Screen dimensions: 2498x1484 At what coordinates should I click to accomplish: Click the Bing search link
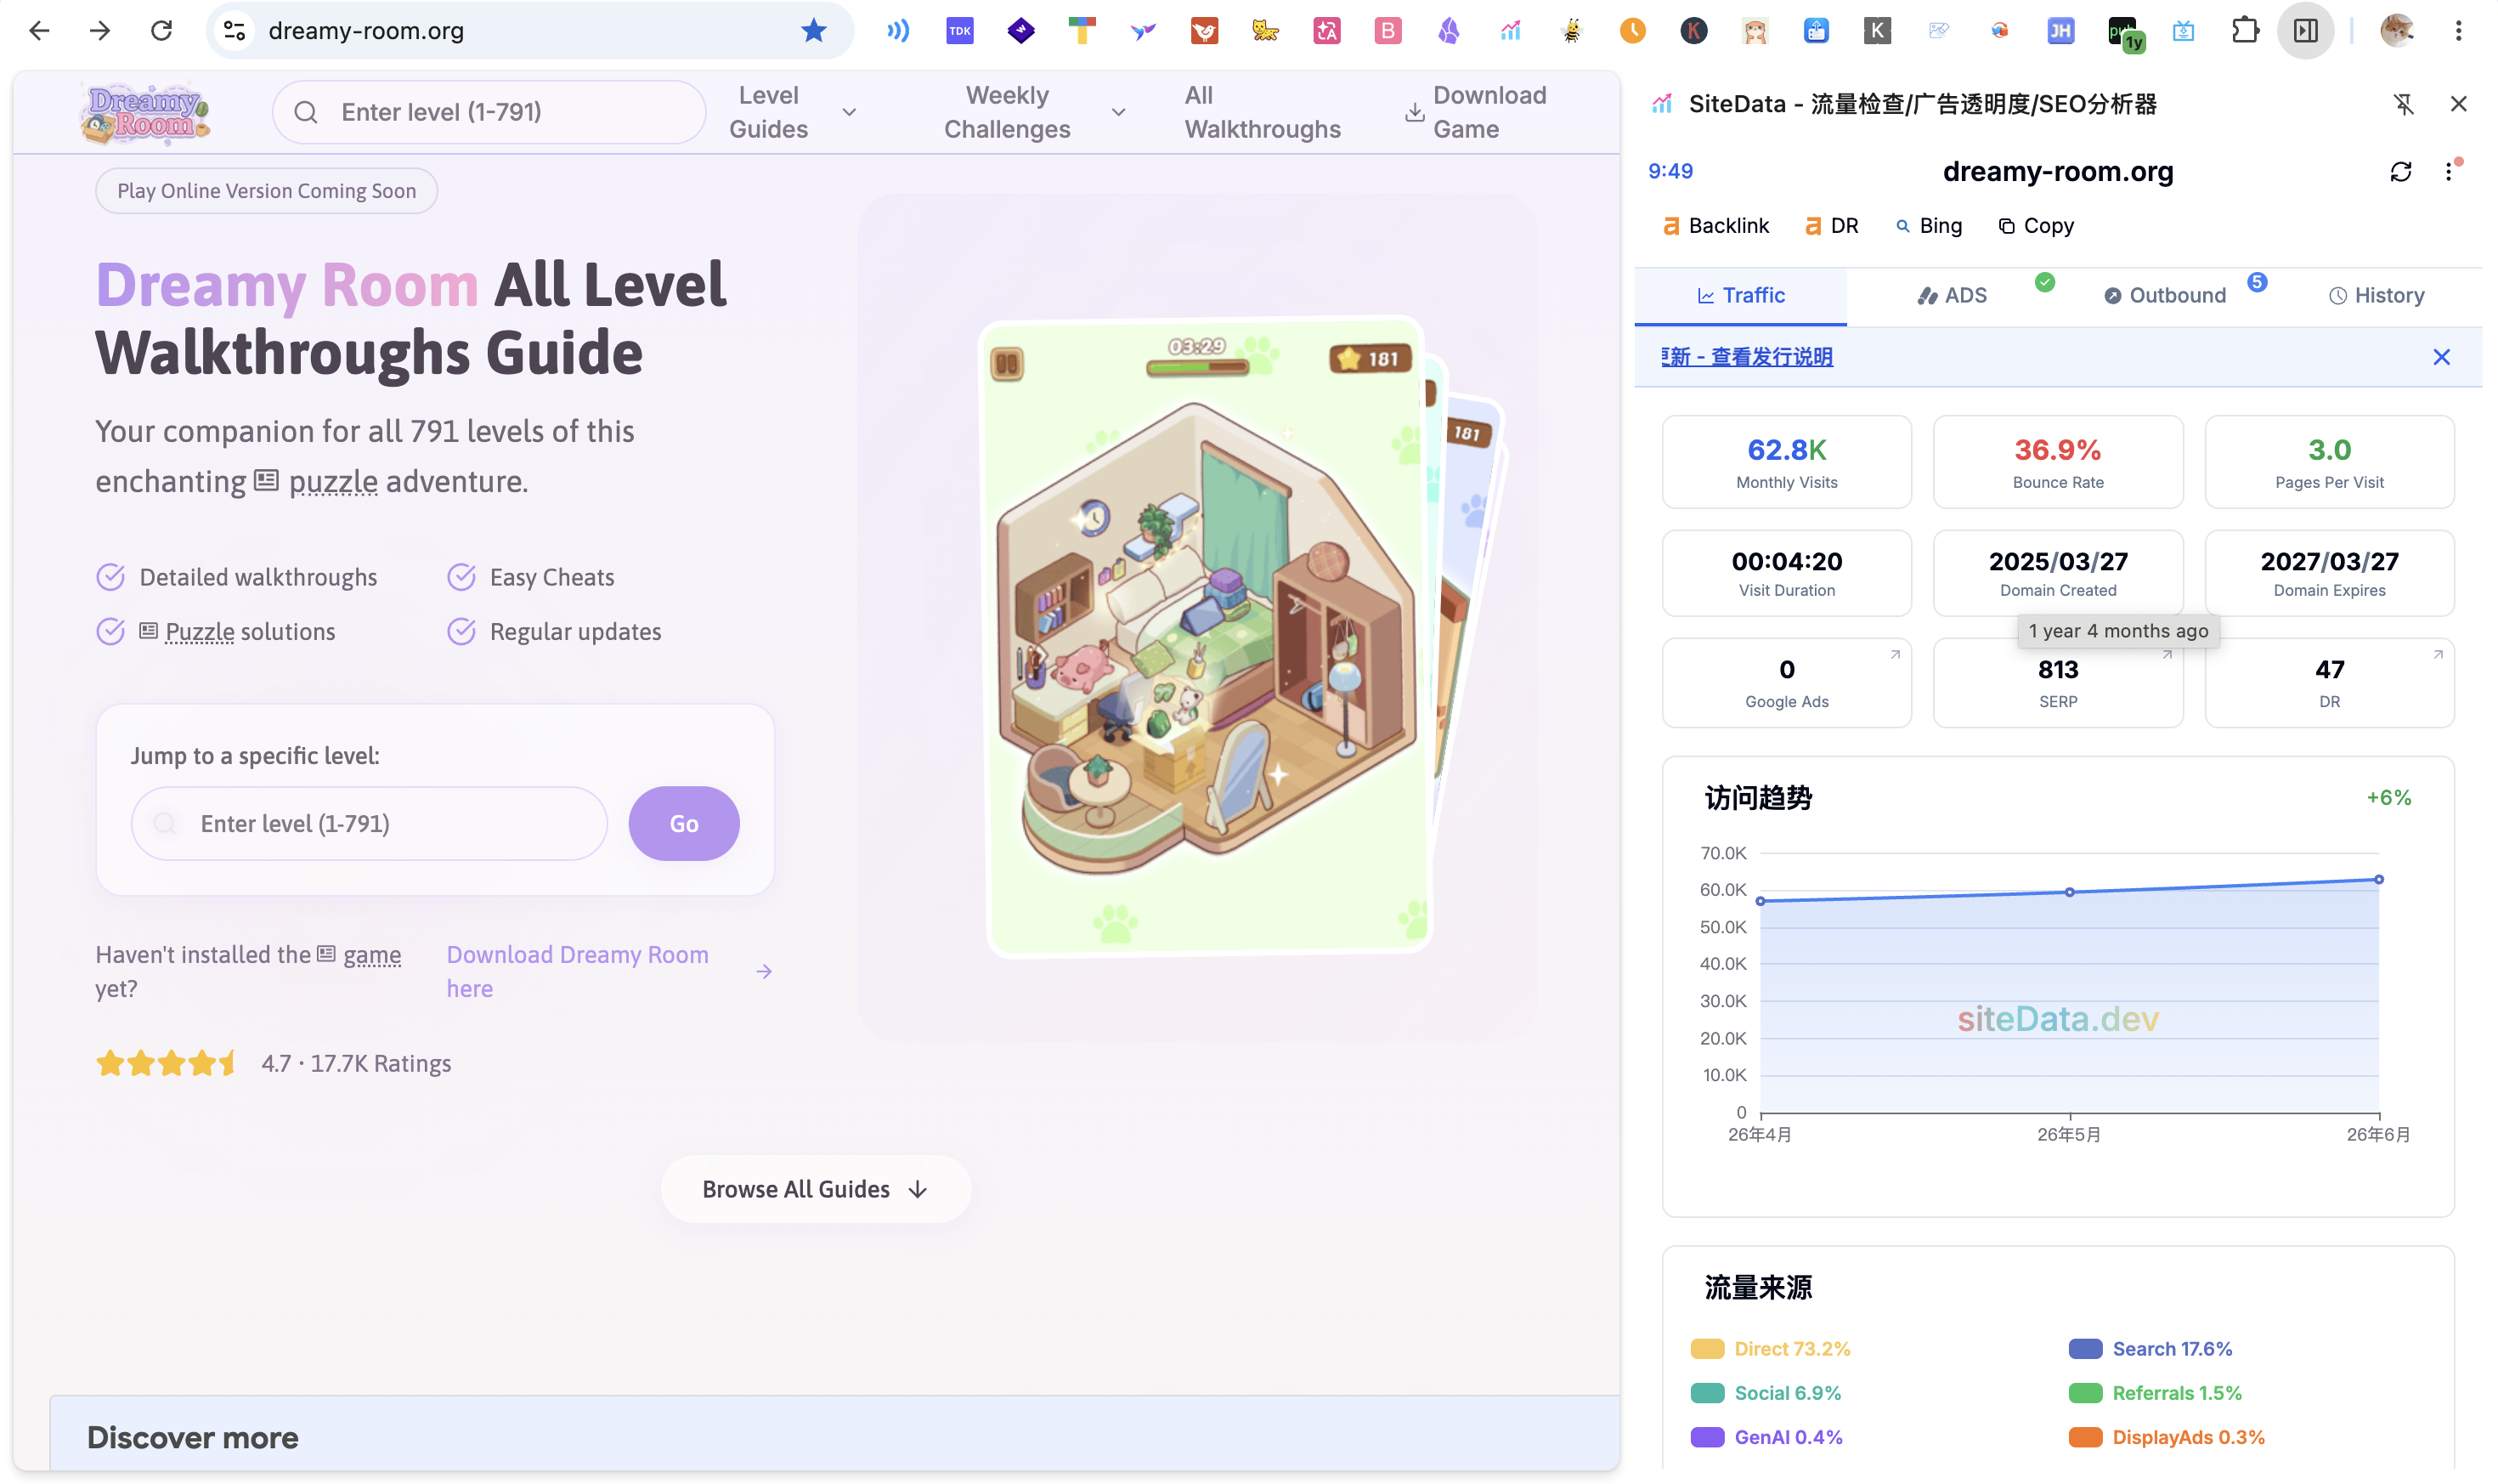tap(1928, 226)
